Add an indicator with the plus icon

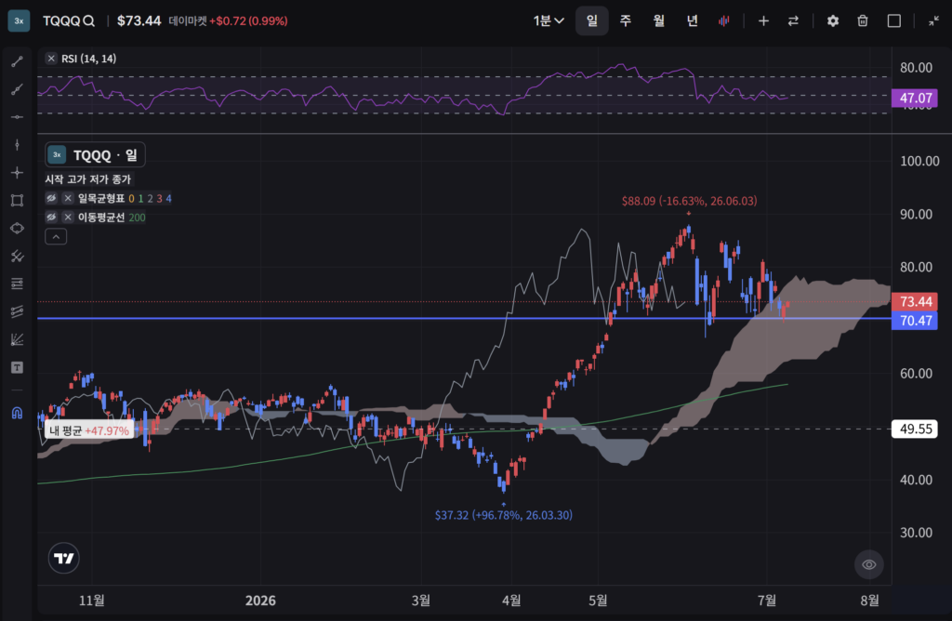[x=763, y=20]
